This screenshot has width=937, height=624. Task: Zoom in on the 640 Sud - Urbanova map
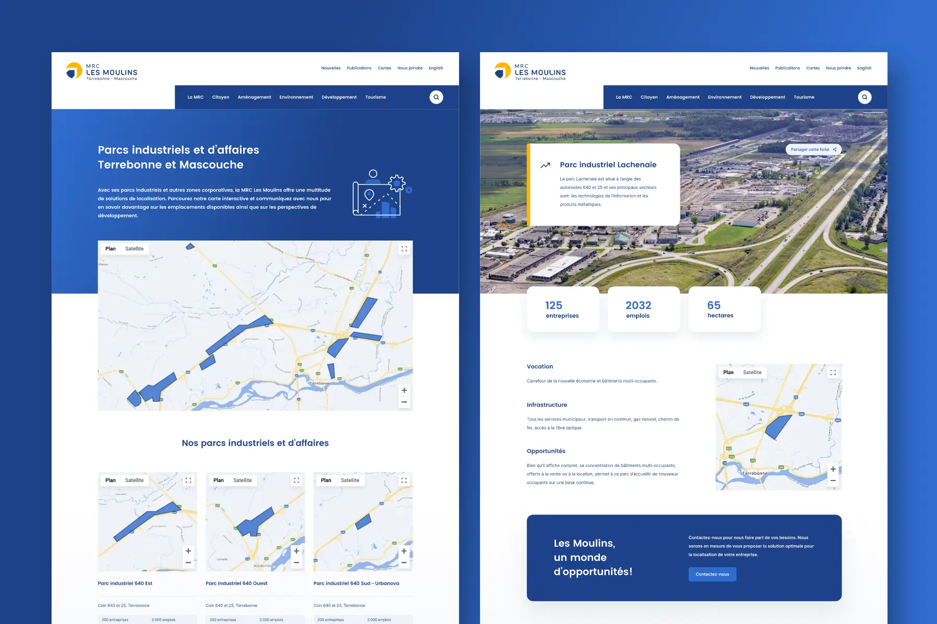404,551
